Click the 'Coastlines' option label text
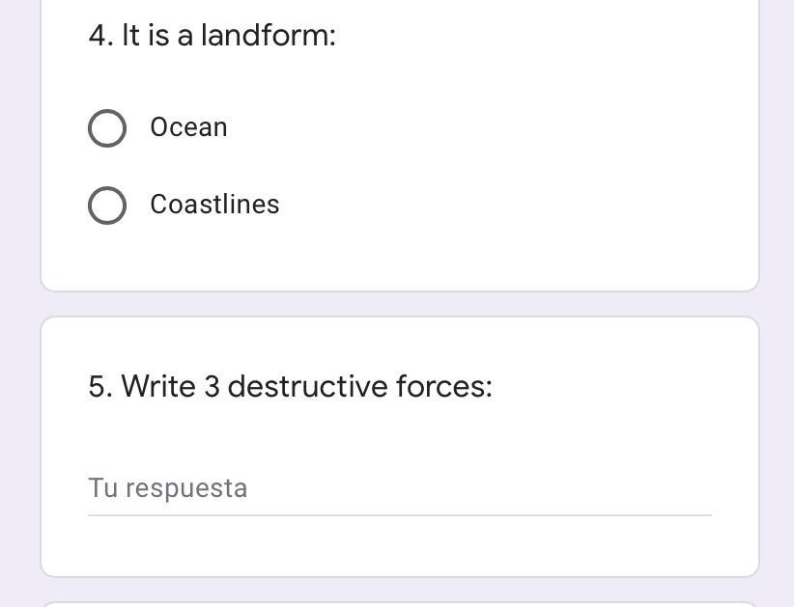 point(214,205)
